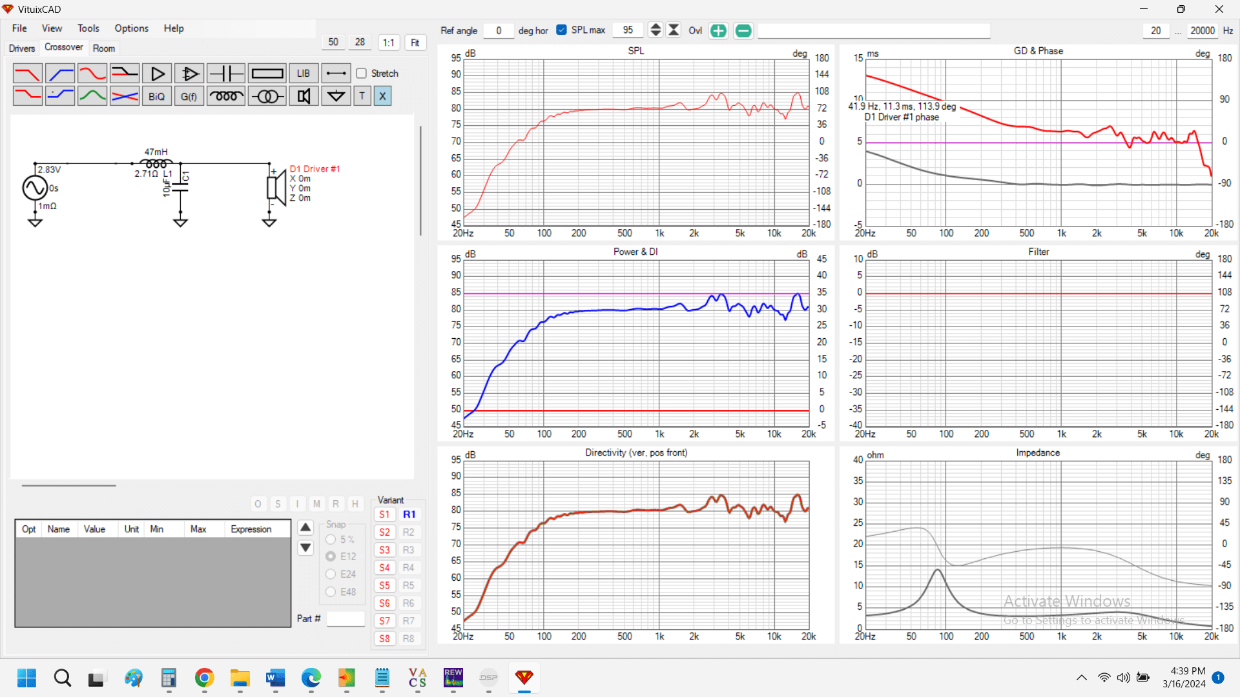Click the SPL max up-down stepper arrows
Viewport: 1240px width, 697px height.
tap(656, 30)
